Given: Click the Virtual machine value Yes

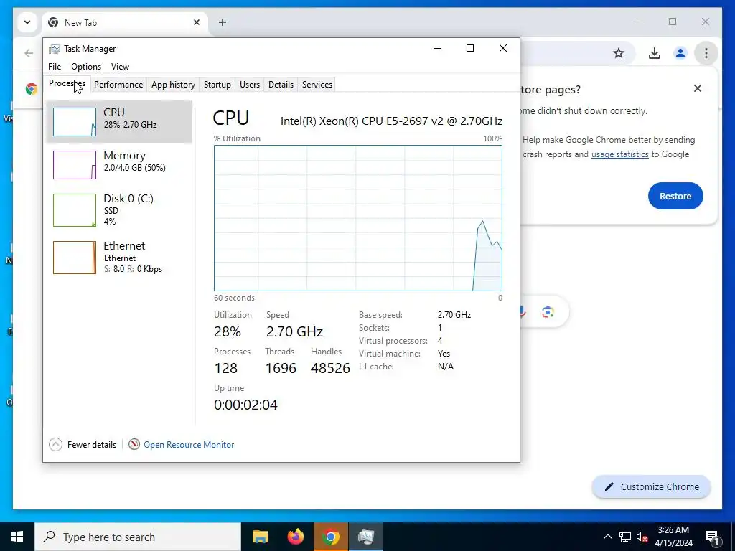Looking at the screenshot, I should [444, 354].
